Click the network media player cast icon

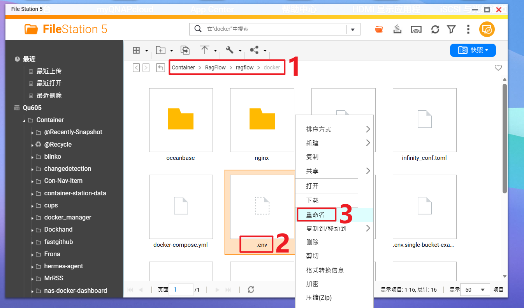pyautogui.click(x=416, y=29)
